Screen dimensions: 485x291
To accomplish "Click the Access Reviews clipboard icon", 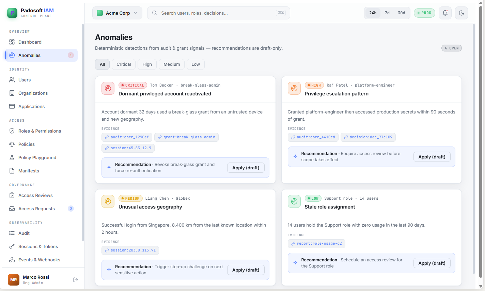I will tap(12, 195).
